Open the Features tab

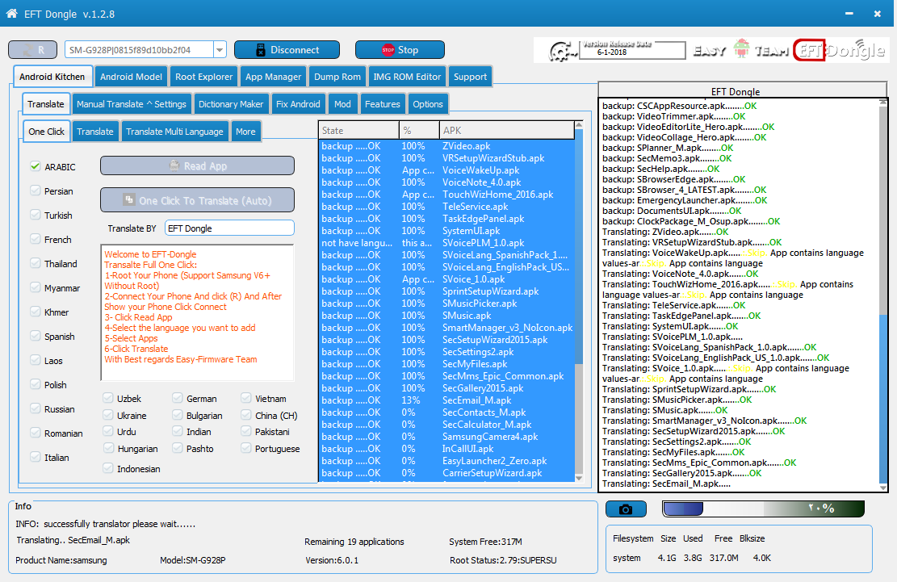pyautogui.click(x=382, y=104)
